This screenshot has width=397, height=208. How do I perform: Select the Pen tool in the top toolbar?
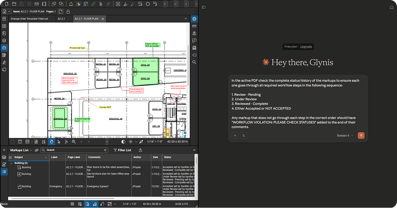[x=133, y=4]
